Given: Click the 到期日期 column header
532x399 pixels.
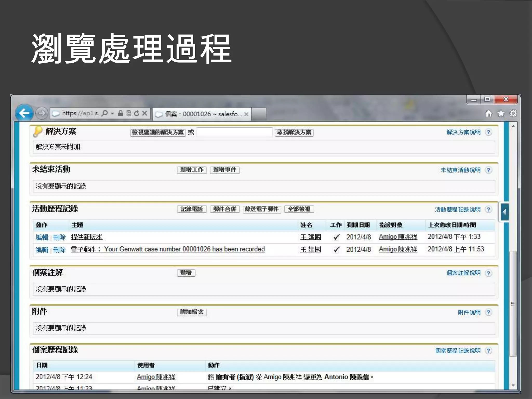Looking at the screenshot, I should point(358,225).
